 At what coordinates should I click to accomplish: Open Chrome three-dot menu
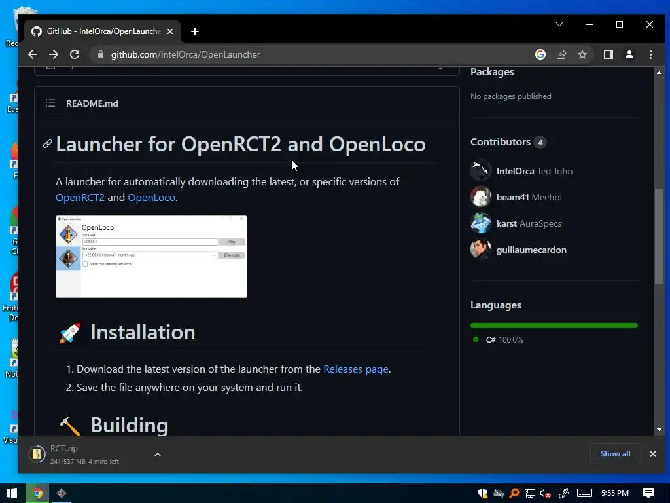[x=650, y=54]
